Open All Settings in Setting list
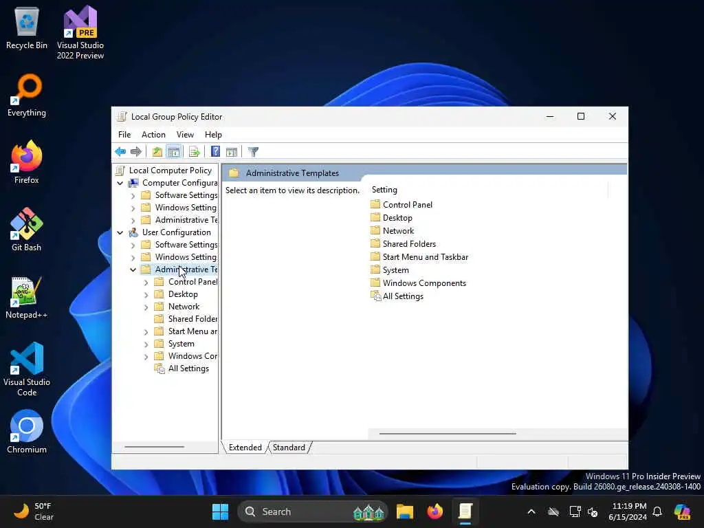Image resolution: width=704 pixels, height=528 pixels. tap(403, 296)
